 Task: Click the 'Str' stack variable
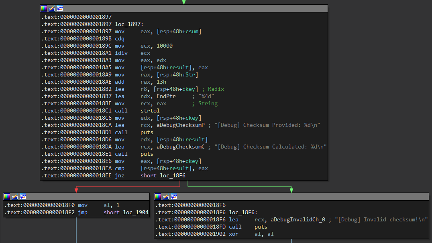(x=190, y=74)
